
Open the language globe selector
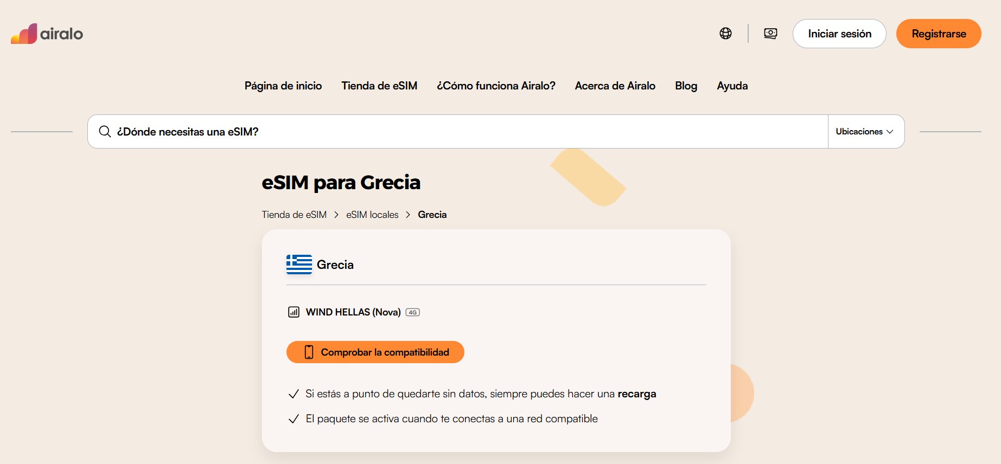coord(725,34)
